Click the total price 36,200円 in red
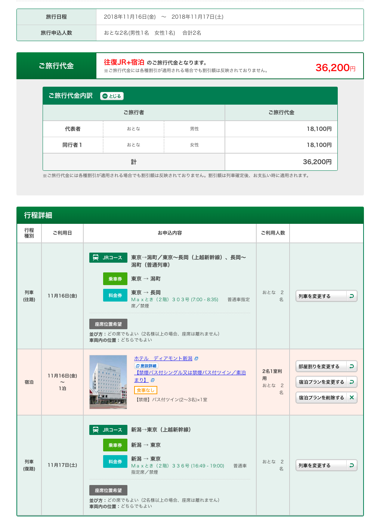 [336, 68]
